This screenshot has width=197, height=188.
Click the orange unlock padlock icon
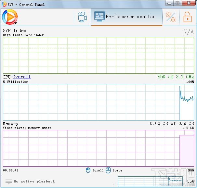(x=188, y=17)
